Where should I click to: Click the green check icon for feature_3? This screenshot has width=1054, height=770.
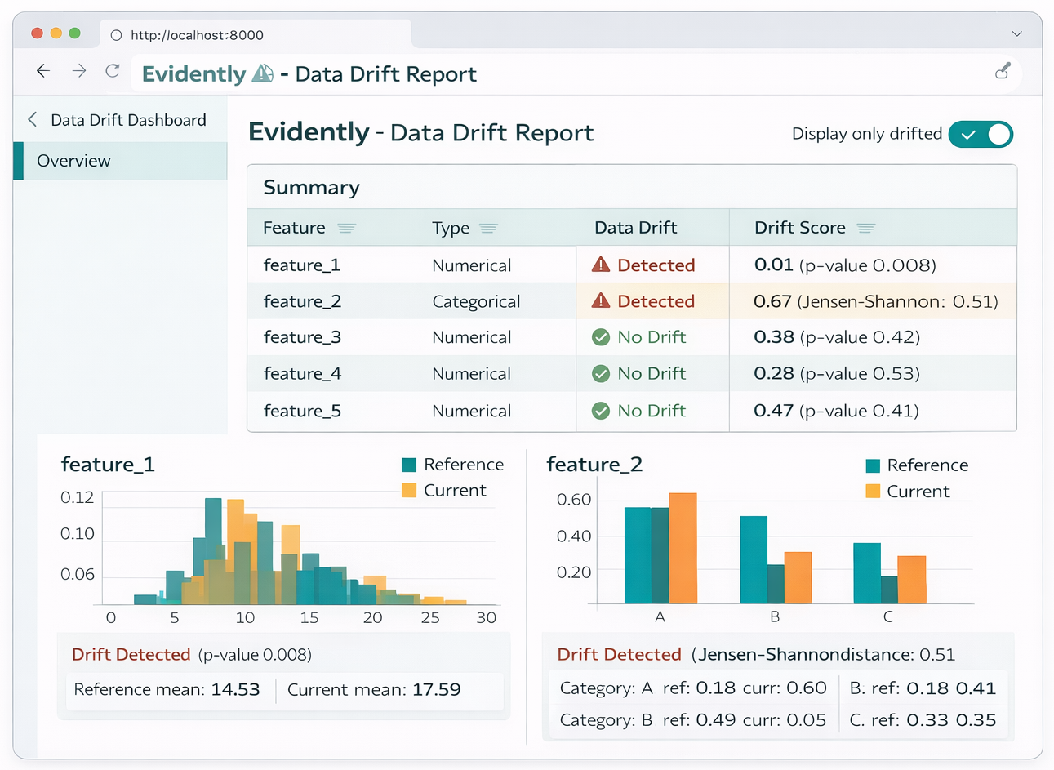pos(601,337)
